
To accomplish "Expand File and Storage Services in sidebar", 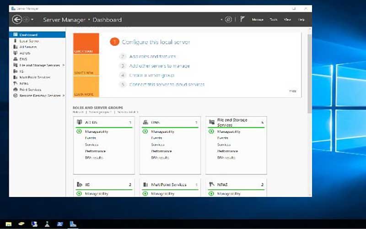I will coord(63,65).
